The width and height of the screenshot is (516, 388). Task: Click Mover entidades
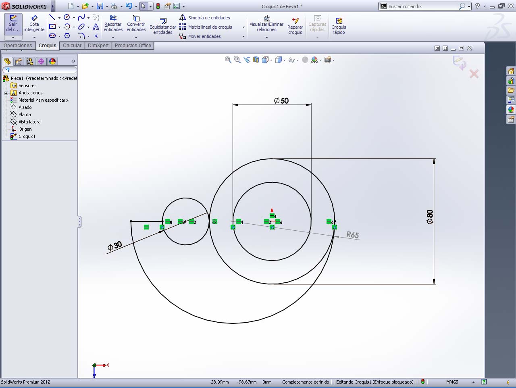(x=200, y=36)
